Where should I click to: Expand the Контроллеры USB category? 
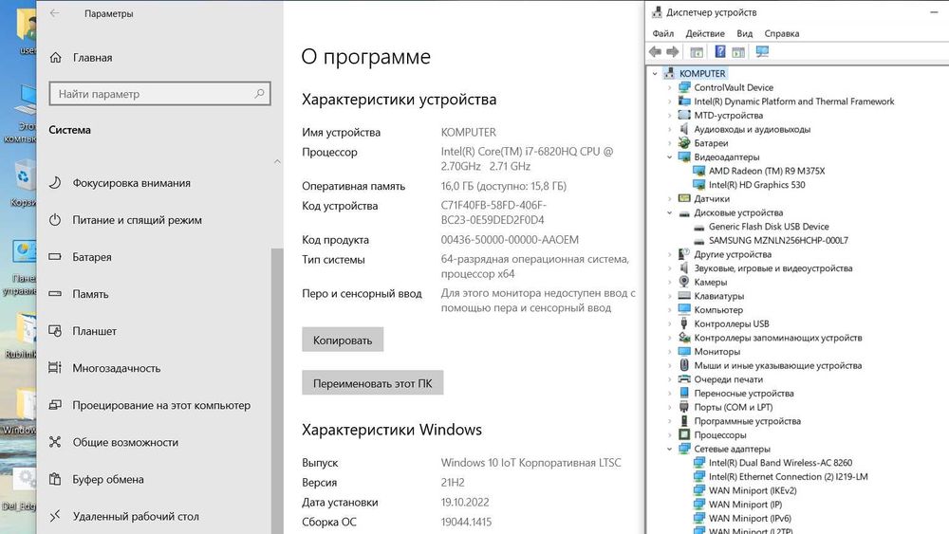[669, 324]
